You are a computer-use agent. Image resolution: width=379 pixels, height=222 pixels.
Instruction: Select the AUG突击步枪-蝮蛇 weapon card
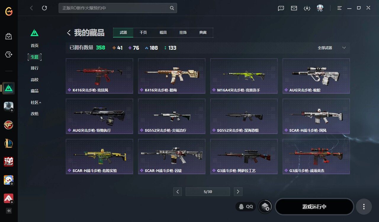316,76
